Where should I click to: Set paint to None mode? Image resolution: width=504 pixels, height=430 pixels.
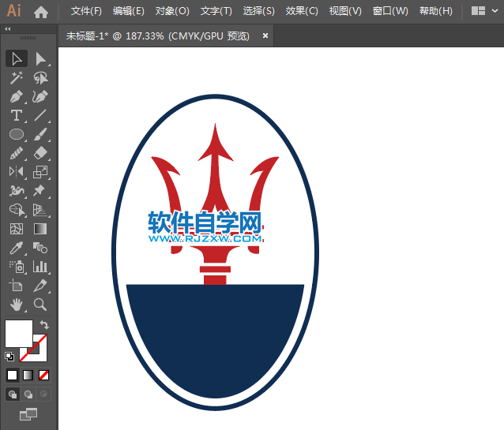(x=44, y=375)
